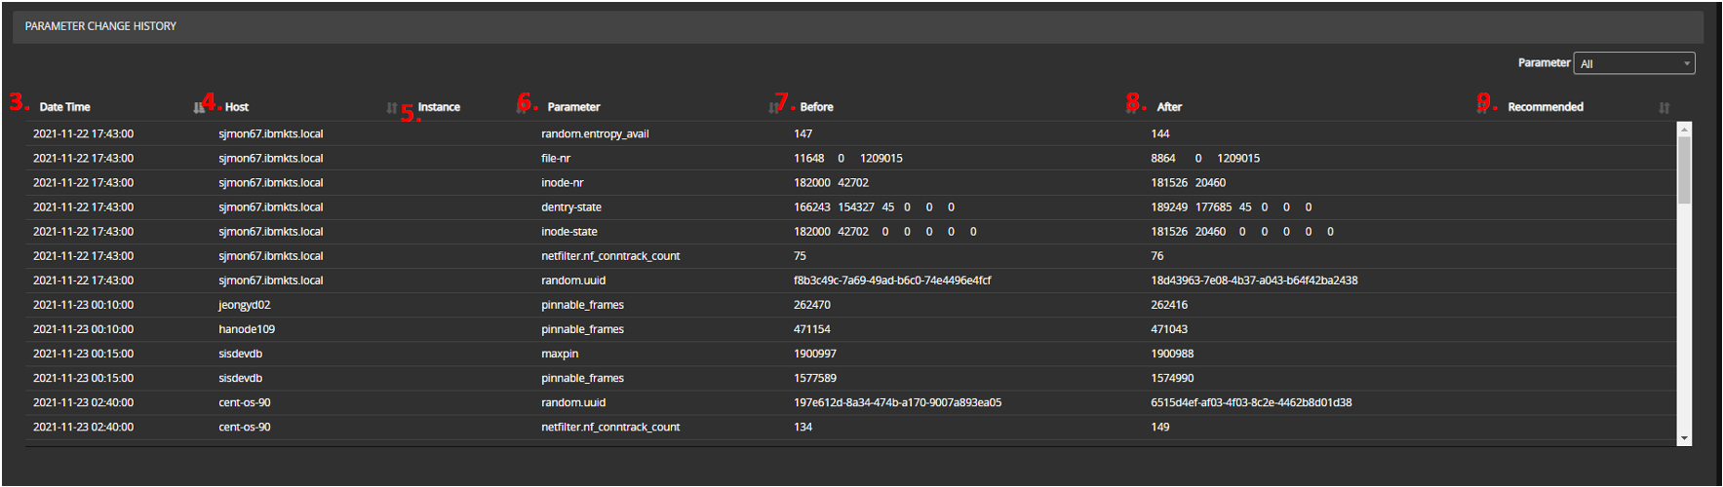Open the Parameter filter dropdown showing All
Screen dimensions: 1723x487
pos(1633,63)
